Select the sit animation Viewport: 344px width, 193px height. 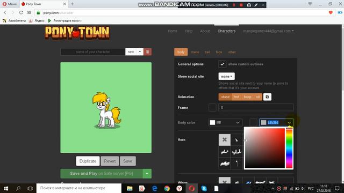tap(258, 96)
